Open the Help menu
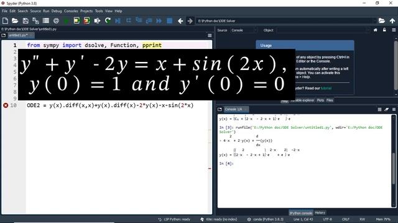This screenshot has height=223, width=398. coord(118,11)
